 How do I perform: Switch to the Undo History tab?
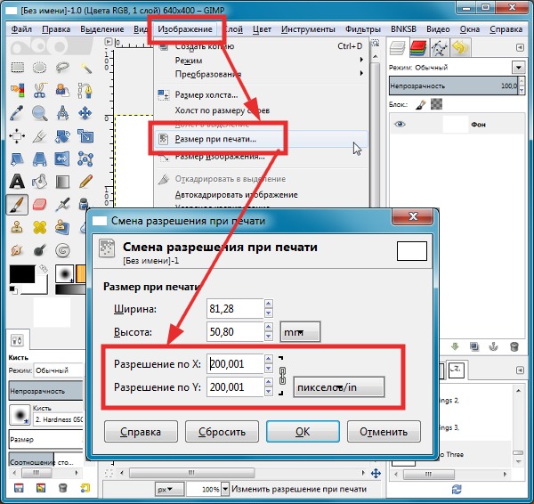point(460,47)
